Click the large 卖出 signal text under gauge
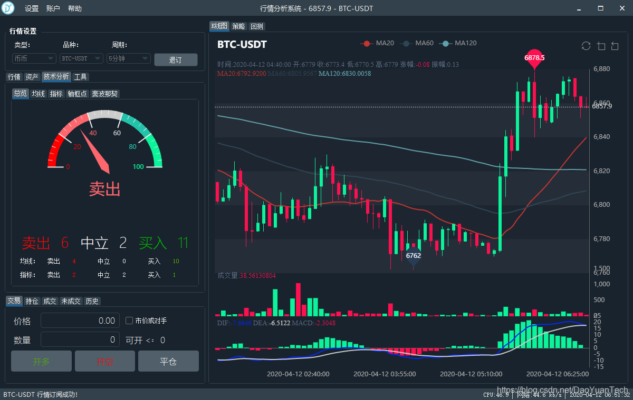The image size is (633, 400). (x=104, y=189)
